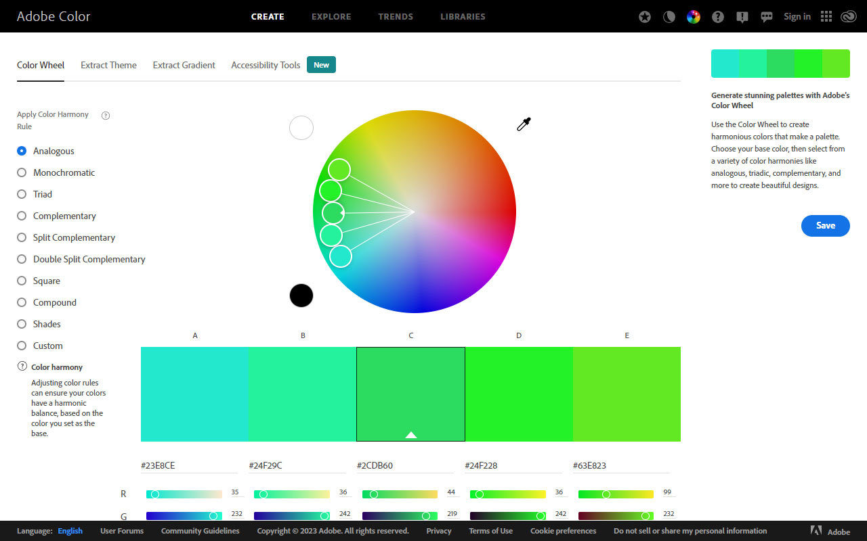Click the hex code field showing #23E8CE
The image size is (867, 541).
[x=189, y=465]
